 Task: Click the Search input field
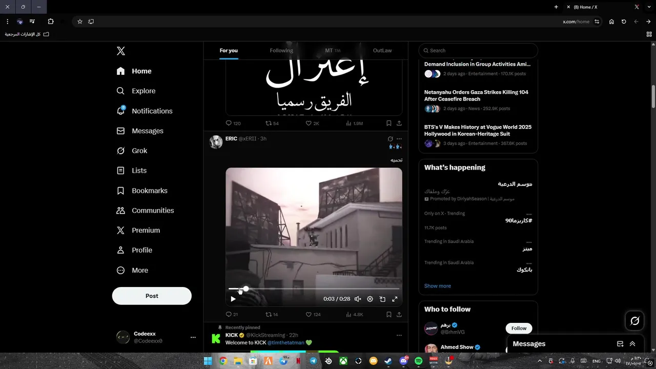coord(478,50)
